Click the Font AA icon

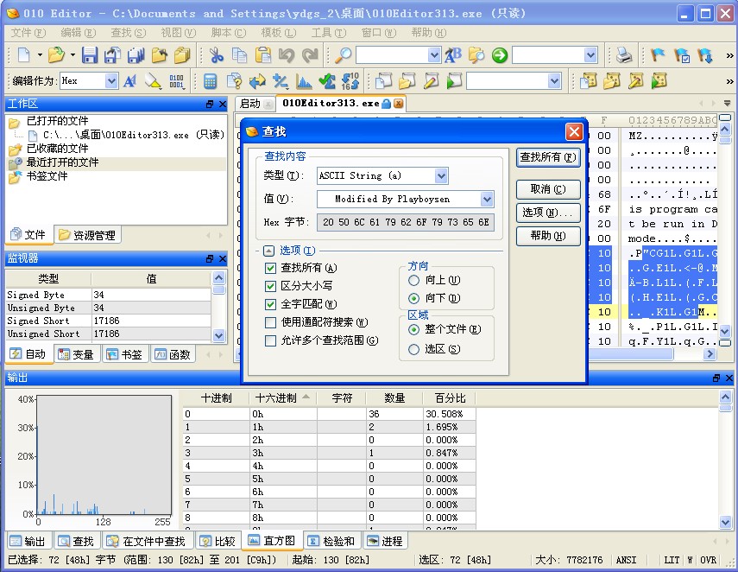point(129,81)
